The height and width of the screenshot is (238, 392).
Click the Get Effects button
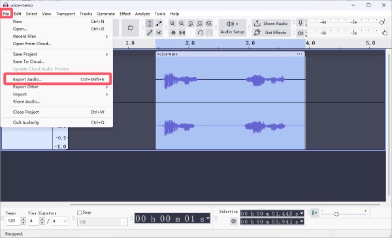coord(271,32)
